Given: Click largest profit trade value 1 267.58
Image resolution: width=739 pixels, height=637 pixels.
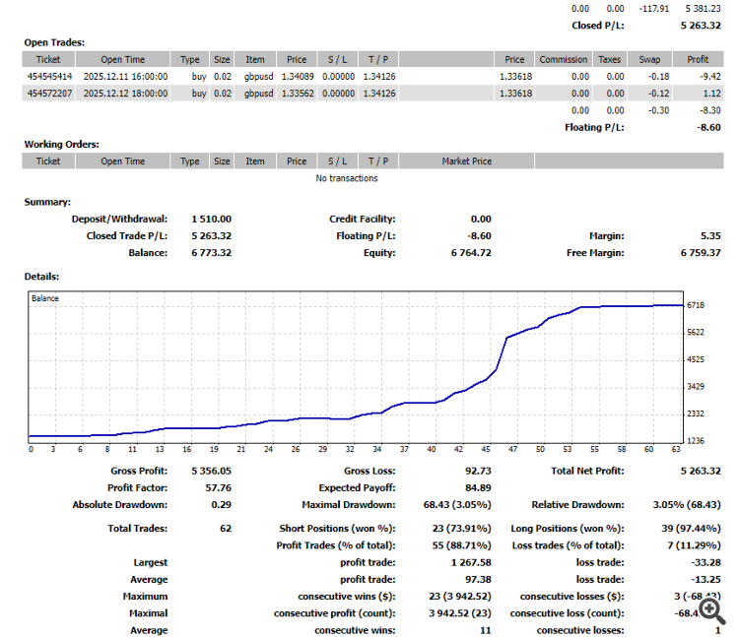Looking at the screenshot, I should [471, 562].
